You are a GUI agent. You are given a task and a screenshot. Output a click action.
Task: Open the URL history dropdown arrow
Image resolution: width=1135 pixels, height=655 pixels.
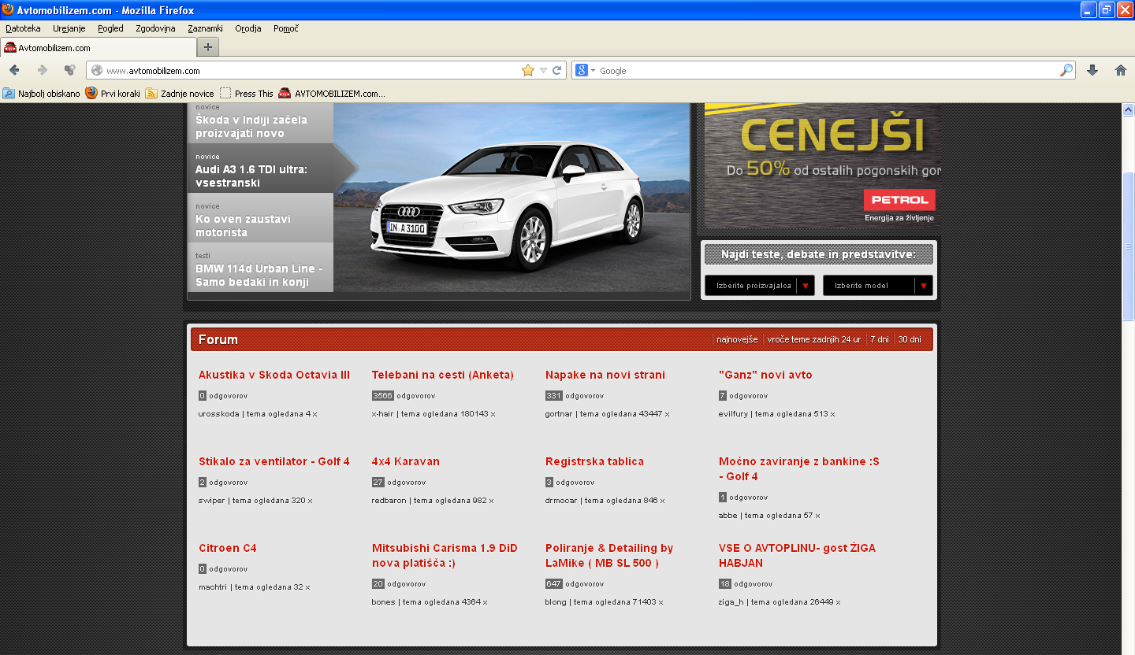click(x=543, y=70)
